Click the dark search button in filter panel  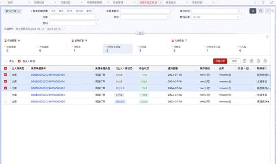click(252, 11)
